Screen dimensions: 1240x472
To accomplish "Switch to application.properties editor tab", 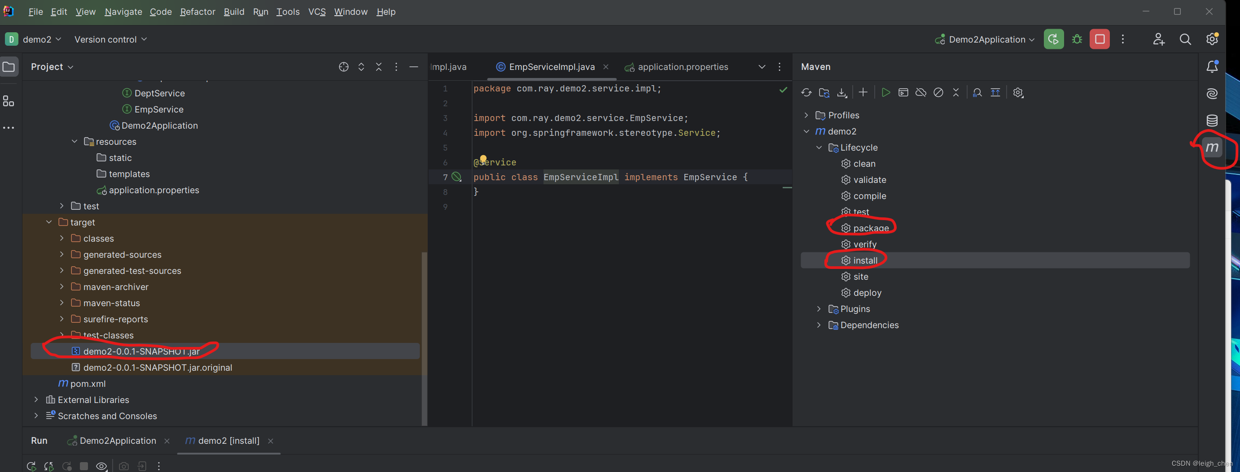I will point(676,67).
